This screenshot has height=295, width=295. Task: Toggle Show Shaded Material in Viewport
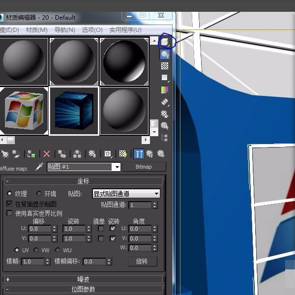[123, 154]
